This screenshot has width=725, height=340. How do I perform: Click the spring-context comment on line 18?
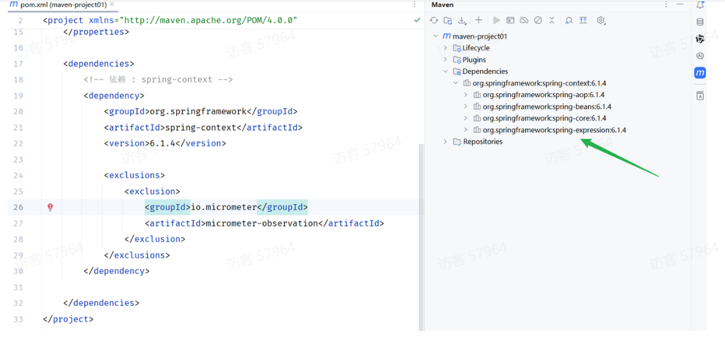point(158,80)
